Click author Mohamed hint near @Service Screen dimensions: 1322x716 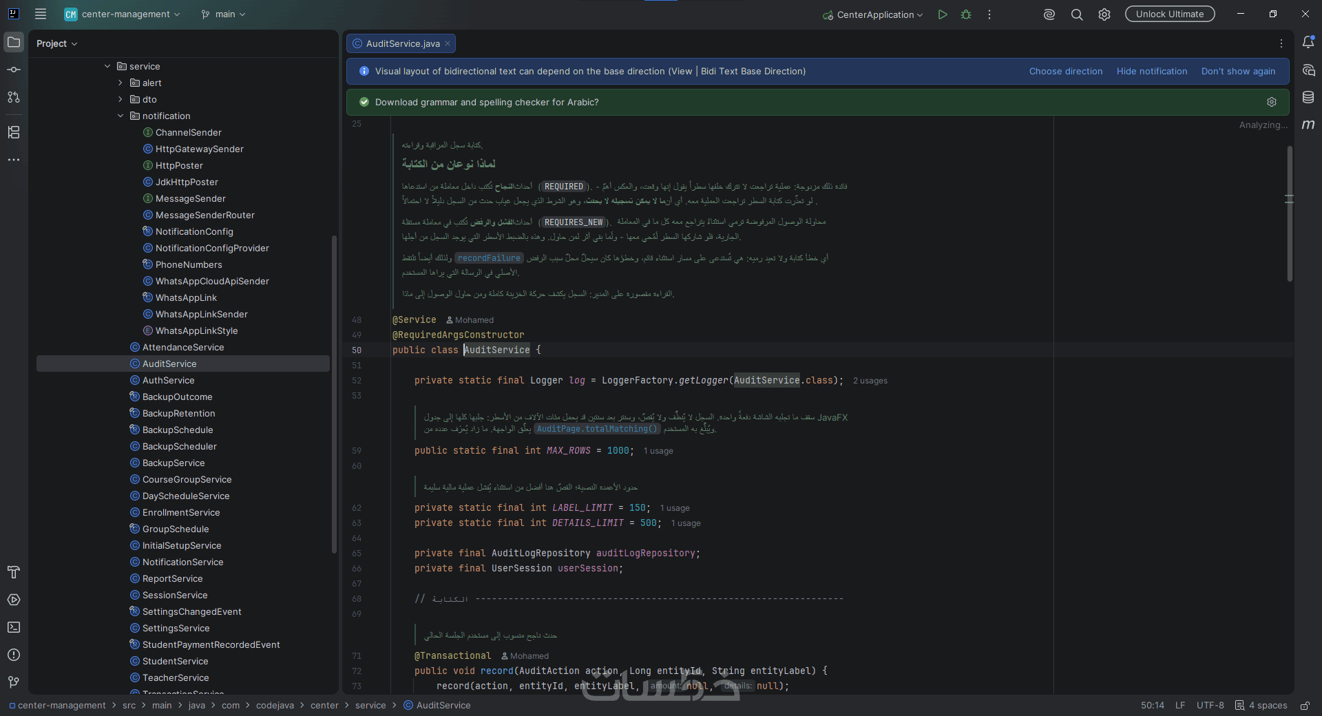point(470,320)
